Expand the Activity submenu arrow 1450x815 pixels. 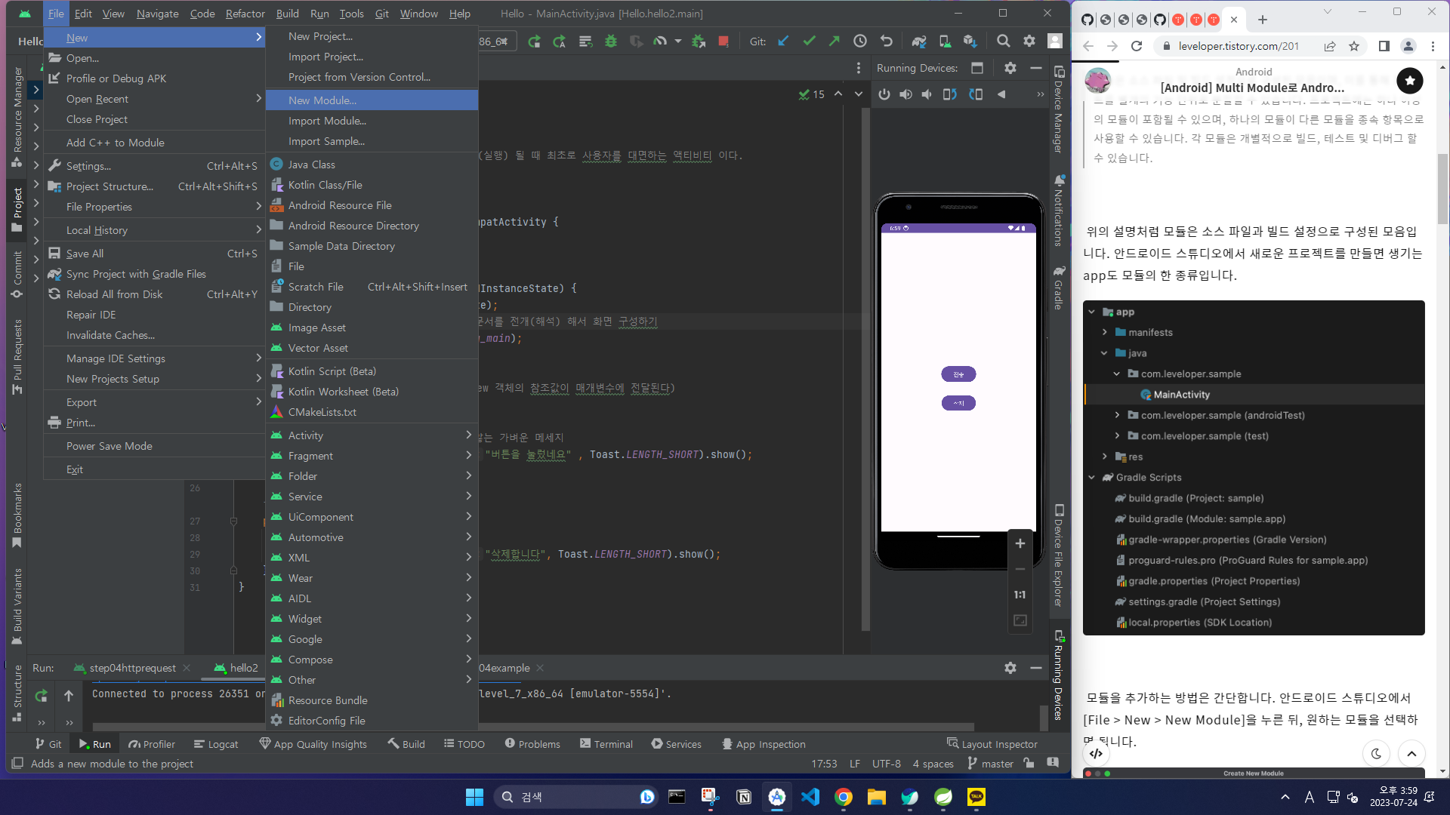point(468,435)
